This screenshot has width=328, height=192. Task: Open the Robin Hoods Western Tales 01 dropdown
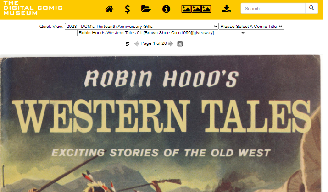pos(161,33)
